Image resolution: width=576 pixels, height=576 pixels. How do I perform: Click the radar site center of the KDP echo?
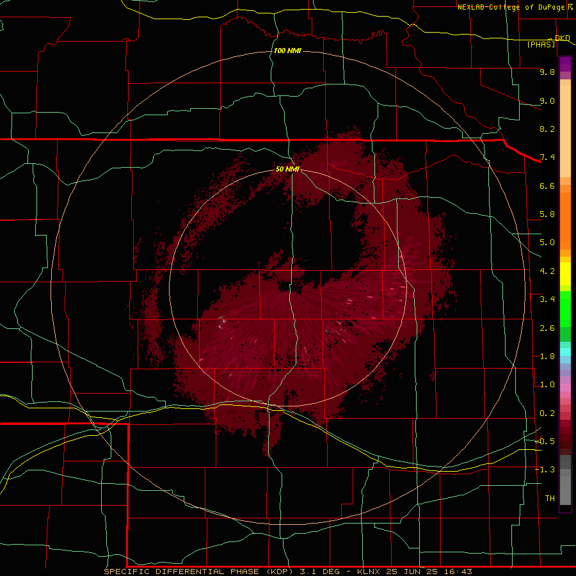288,288
